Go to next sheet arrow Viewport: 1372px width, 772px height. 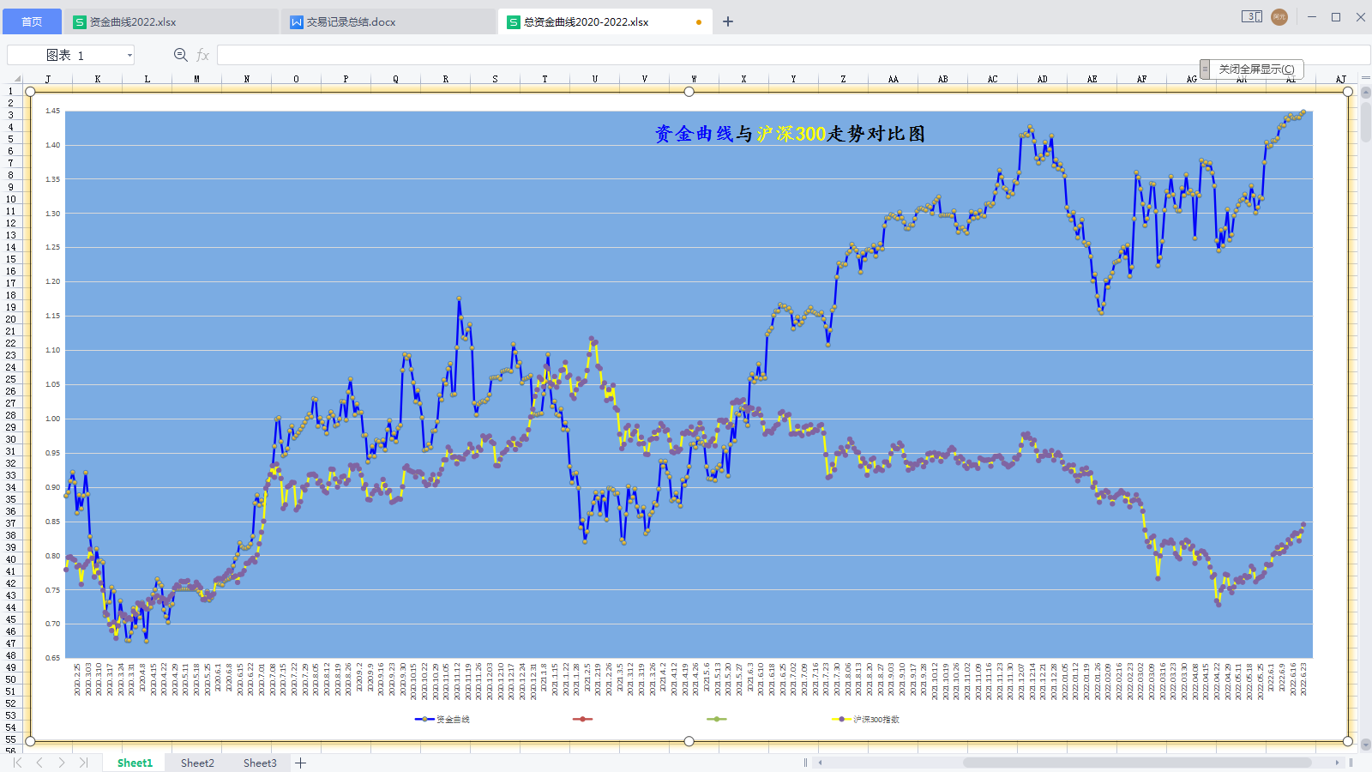[62, 763]
